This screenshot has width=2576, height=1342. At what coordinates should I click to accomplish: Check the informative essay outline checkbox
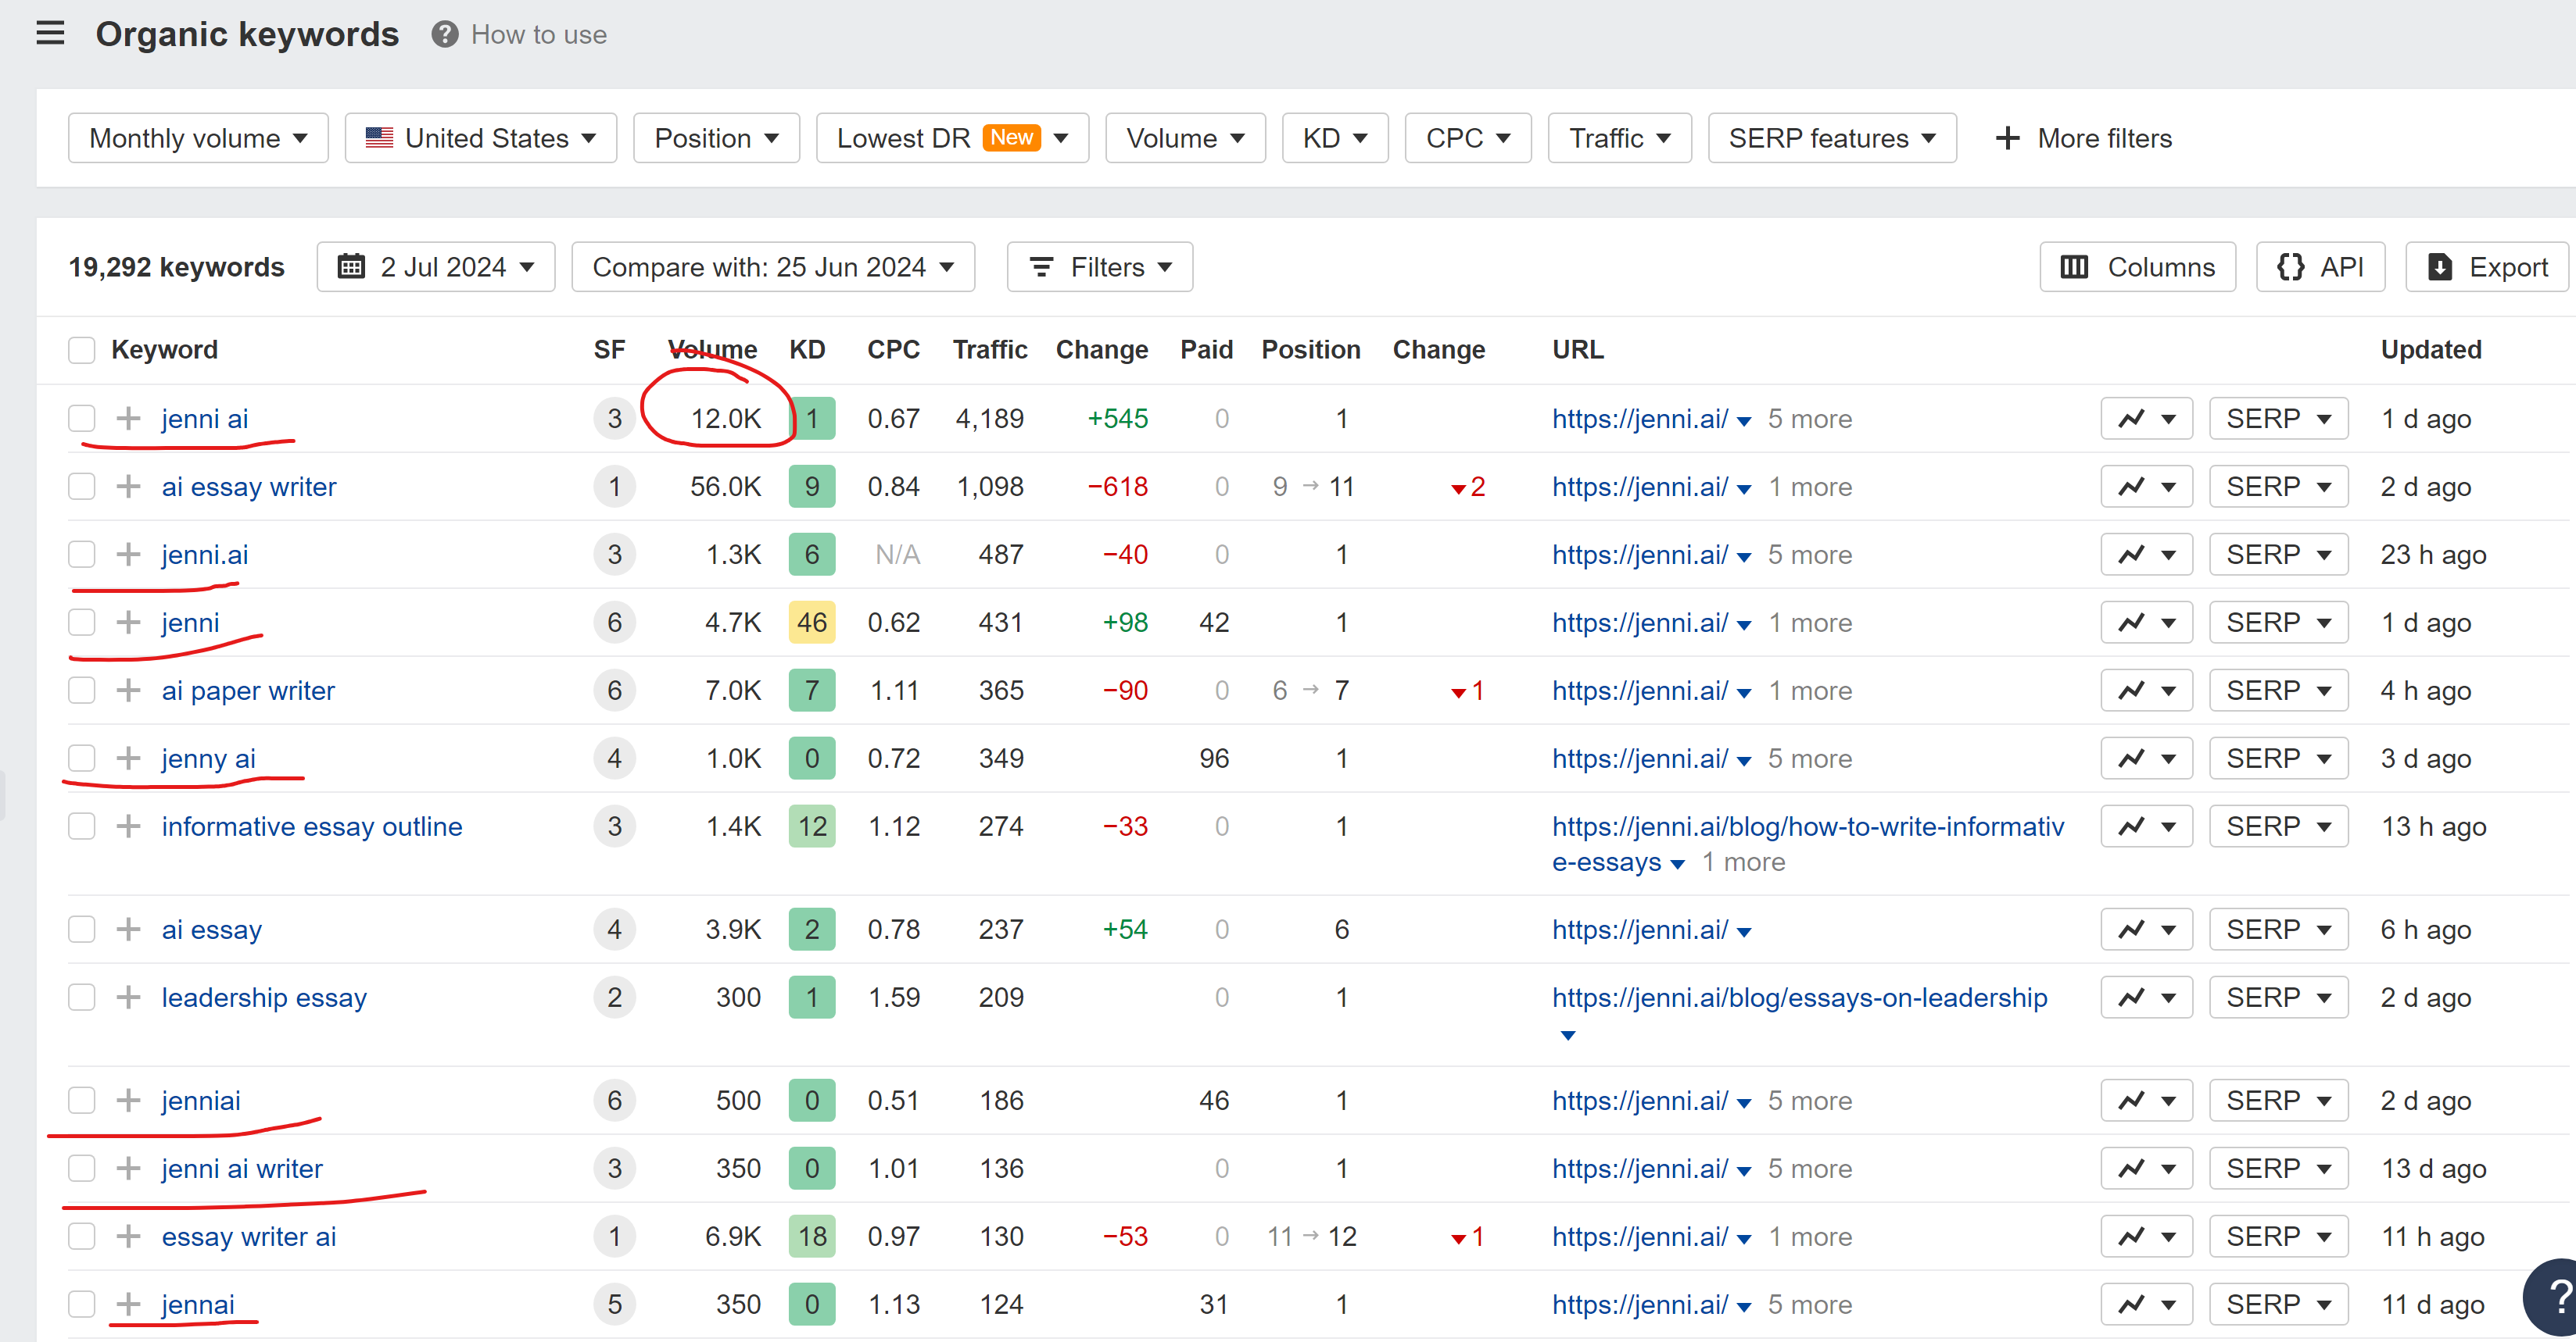click(81, 826)
